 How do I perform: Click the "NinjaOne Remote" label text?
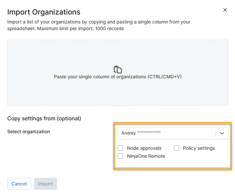pyautogui.click(x=146, y=156)
